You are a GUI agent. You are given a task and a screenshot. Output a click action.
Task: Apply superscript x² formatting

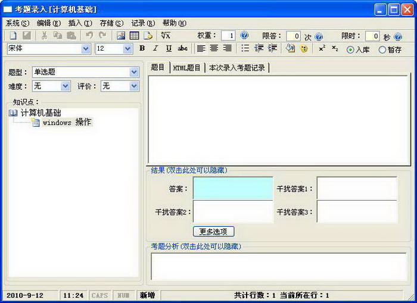[x=322, y=48]
